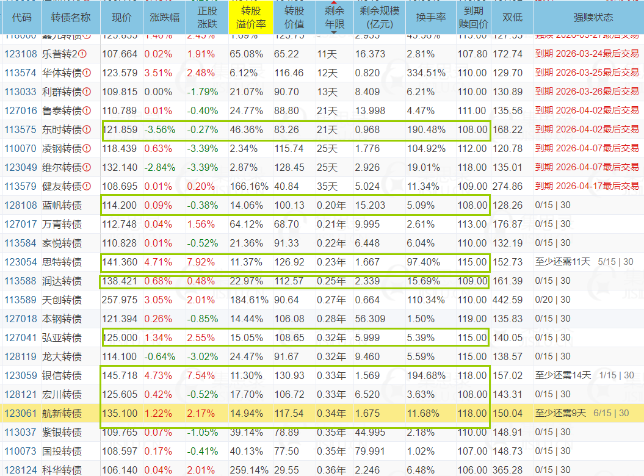
Task: Click the red alert icon next to 健友转债
Action: pyautogui.click(x=87, y=187)
